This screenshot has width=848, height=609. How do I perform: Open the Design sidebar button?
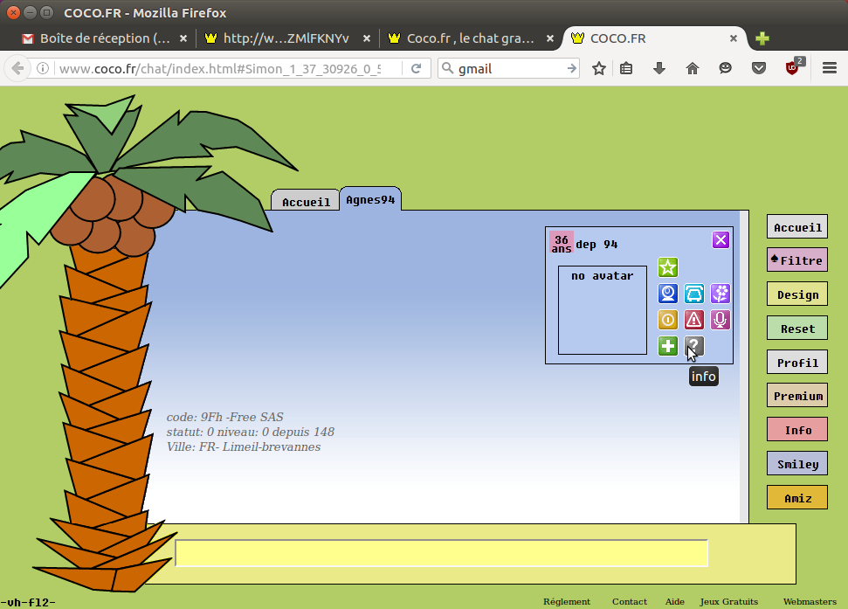(x=797, y=294)
